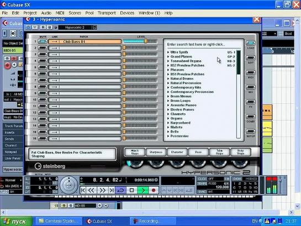The width and height of the screenshot is (301, 226).
Task: Go to project end transport button
Action: [x=112, y=190]
